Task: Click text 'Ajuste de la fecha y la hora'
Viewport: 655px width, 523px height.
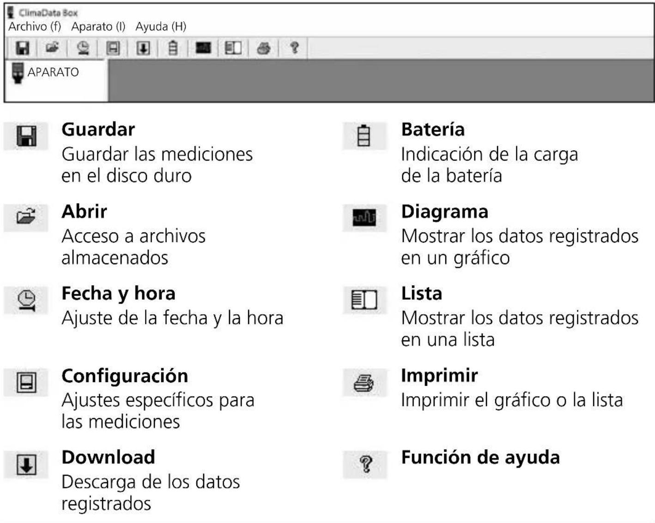Action: click(172, 318)
